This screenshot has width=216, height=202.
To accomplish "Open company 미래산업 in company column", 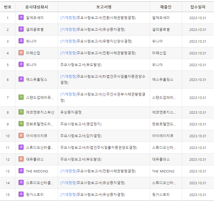I will click(33, 53).
